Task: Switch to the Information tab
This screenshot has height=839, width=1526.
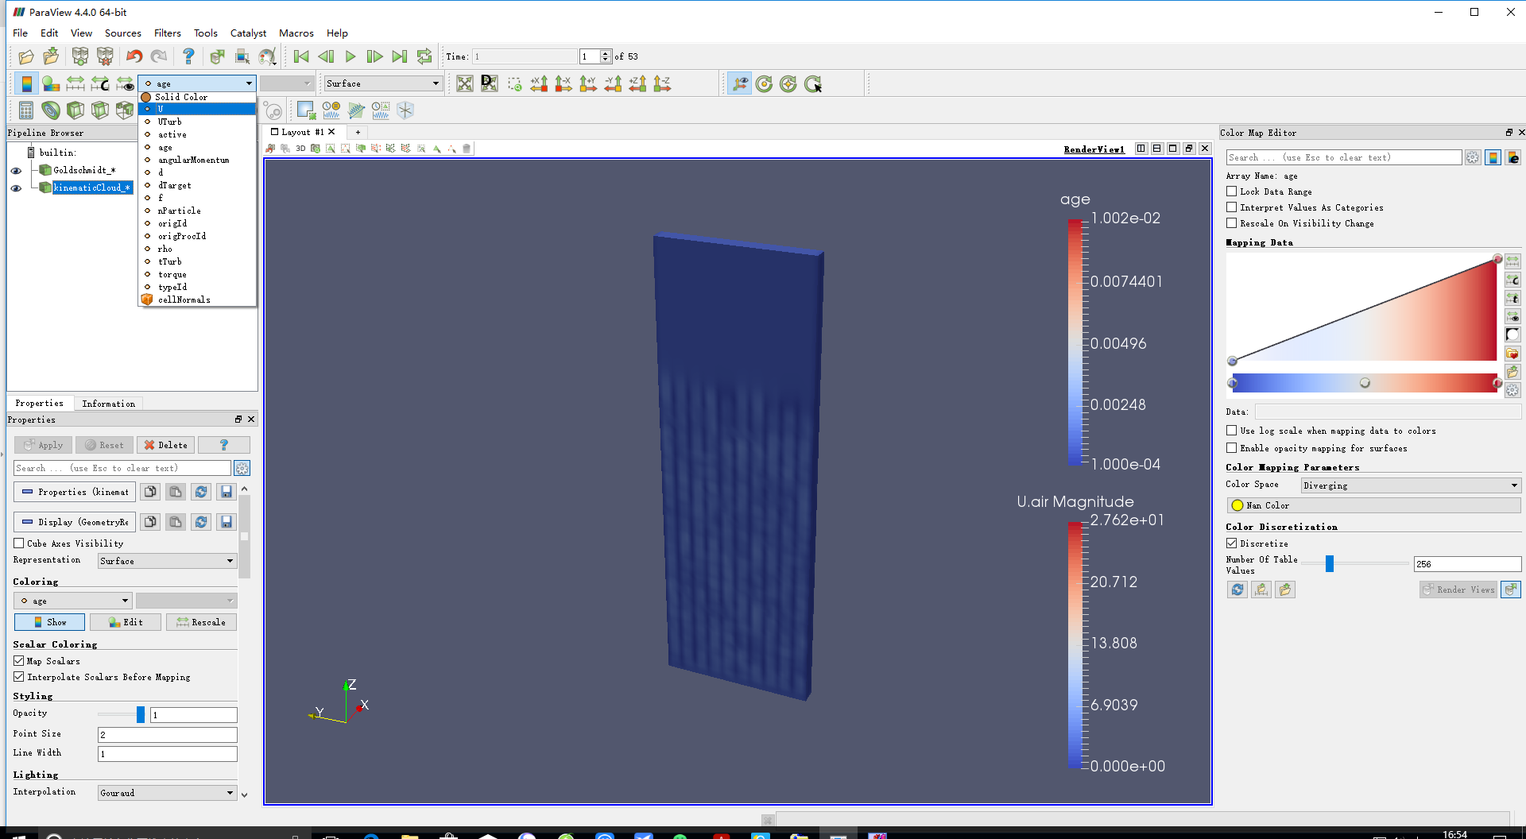Action: pos(108,404)
